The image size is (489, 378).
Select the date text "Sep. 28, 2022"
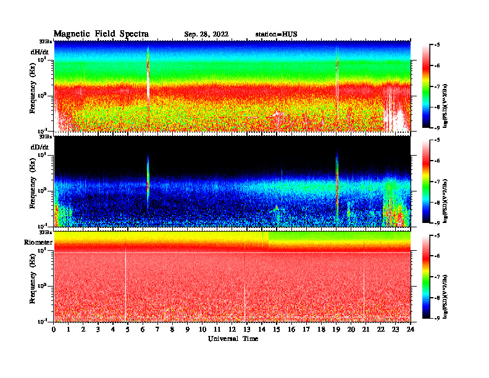(206, 35)
